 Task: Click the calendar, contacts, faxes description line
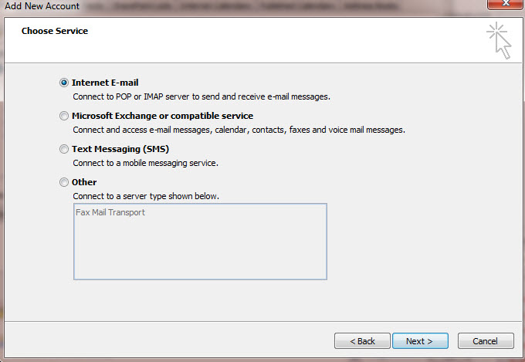239,130
